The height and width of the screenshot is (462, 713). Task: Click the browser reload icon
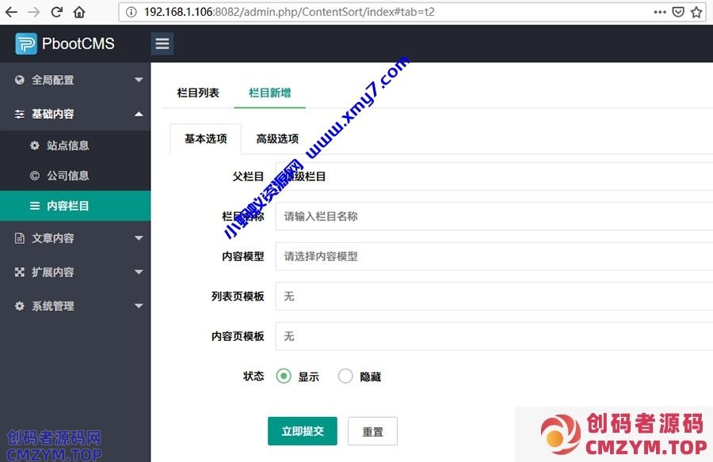[56, 12]
